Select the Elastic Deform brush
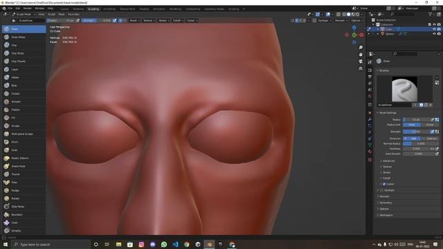Screen dimensions: 443x249 click(24, 158)
